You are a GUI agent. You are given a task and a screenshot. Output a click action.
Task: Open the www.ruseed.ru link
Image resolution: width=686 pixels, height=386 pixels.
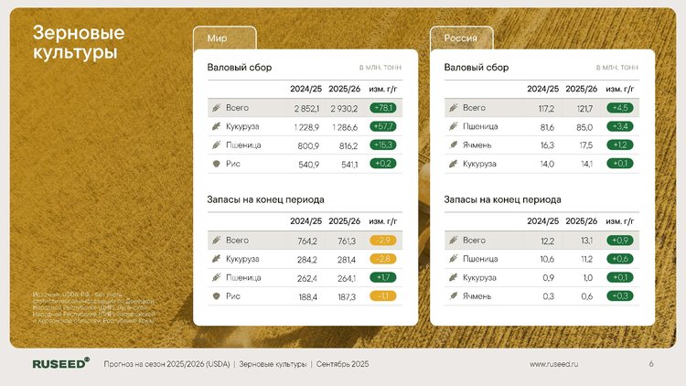coord(554,364)
